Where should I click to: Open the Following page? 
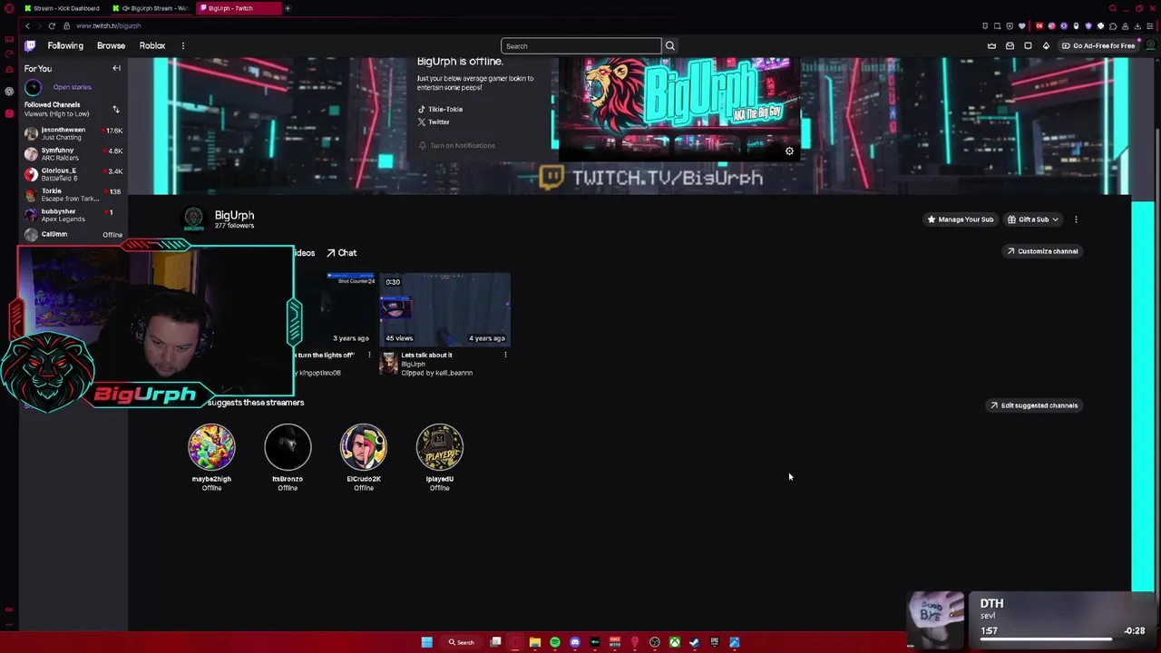pos(65,45)
